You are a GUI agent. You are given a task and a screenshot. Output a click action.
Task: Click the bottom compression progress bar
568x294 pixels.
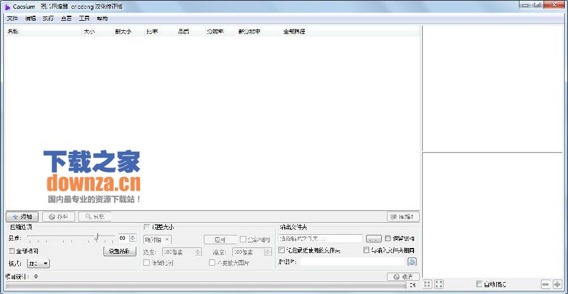click(206, 286)
